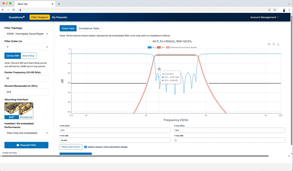The image size is (293, 171).
Task: Click the Request Filter button
Action: click(x=26, y=145)
